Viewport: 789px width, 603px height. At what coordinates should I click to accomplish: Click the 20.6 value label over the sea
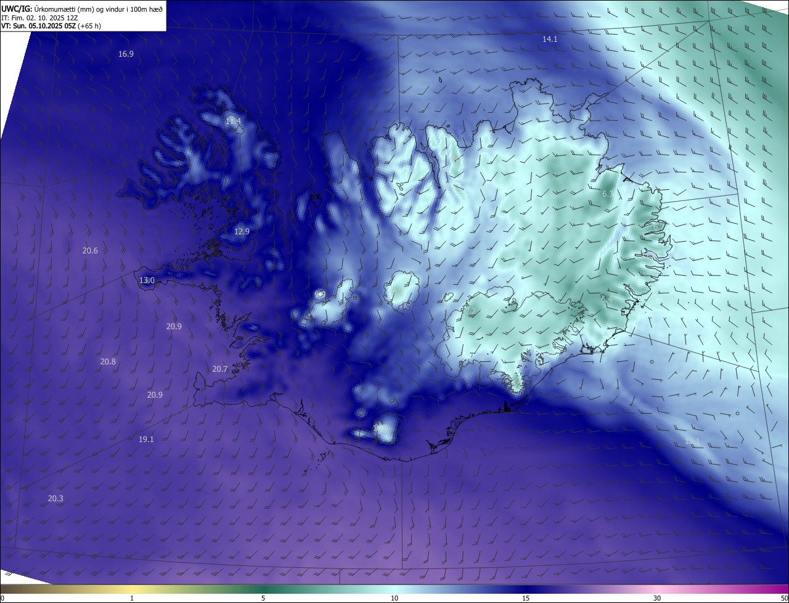pyautogui.click(x=90, y=250)
